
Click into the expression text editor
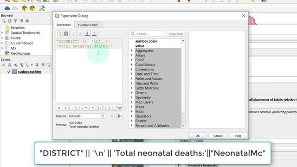coord(89,71)
